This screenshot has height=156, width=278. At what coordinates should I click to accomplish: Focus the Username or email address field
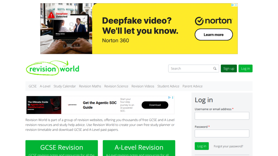(222, 116)
